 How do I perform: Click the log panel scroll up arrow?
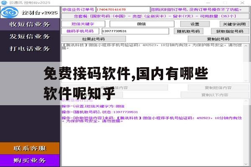(x=246, y=101)
